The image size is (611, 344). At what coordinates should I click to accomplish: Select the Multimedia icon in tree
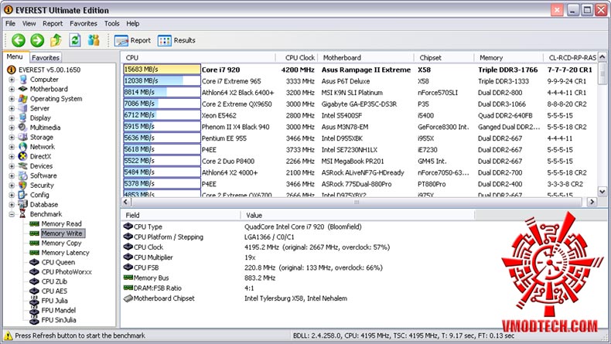23,128
